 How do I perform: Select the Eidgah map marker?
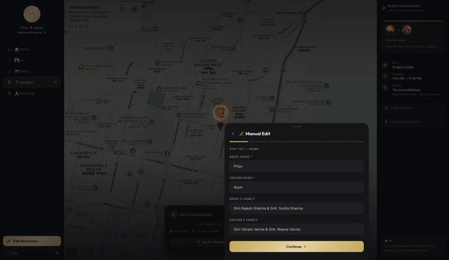click(272, 98)
